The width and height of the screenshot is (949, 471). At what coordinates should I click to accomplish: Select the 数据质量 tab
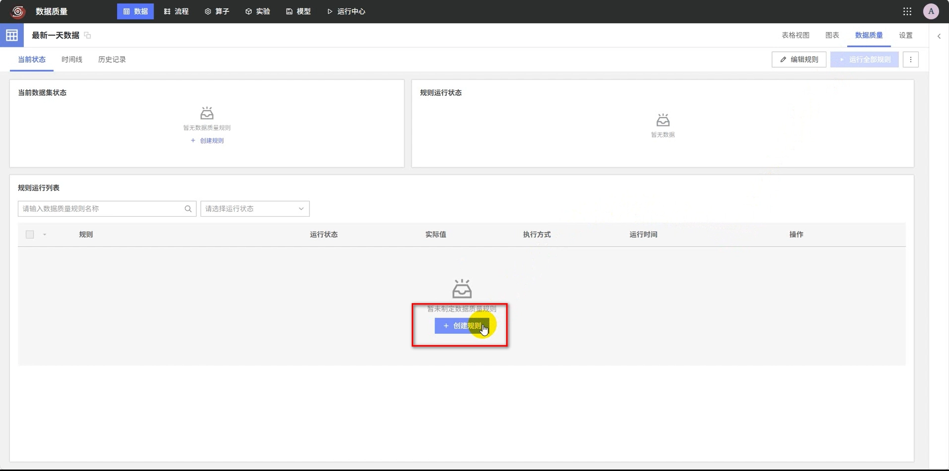coord(868,35)
